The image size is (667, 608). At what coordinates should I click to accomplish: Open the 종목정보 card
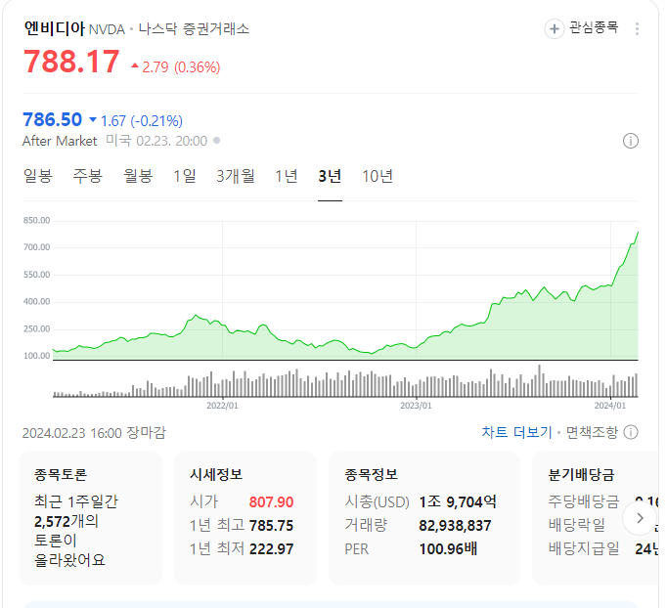coord(424,518)
